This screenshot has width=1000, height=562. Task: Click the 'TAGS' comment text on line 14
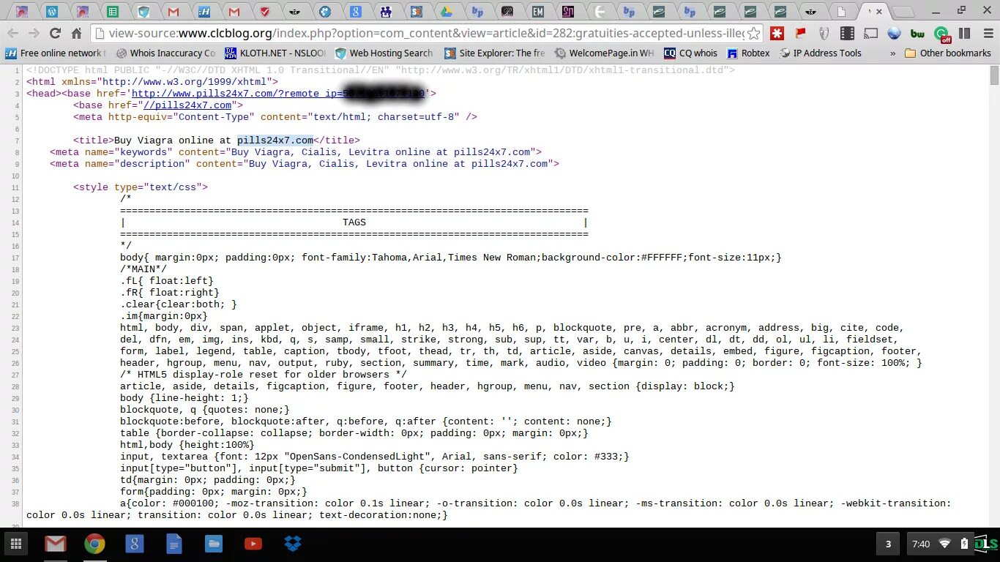[x=354, y=222]
